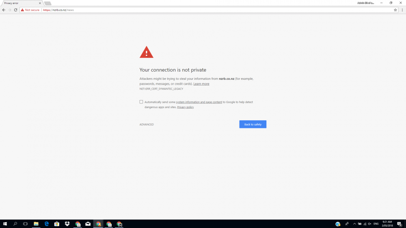Viewport: 406px width, 228px height.
Task: Click the Not secure warning indicator
Action: (30, 10)
